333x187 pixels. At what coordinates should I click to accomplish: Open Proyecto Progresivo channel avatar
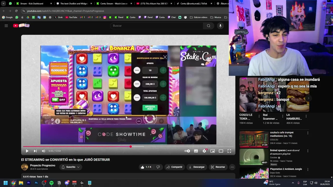tap(24, 167)
